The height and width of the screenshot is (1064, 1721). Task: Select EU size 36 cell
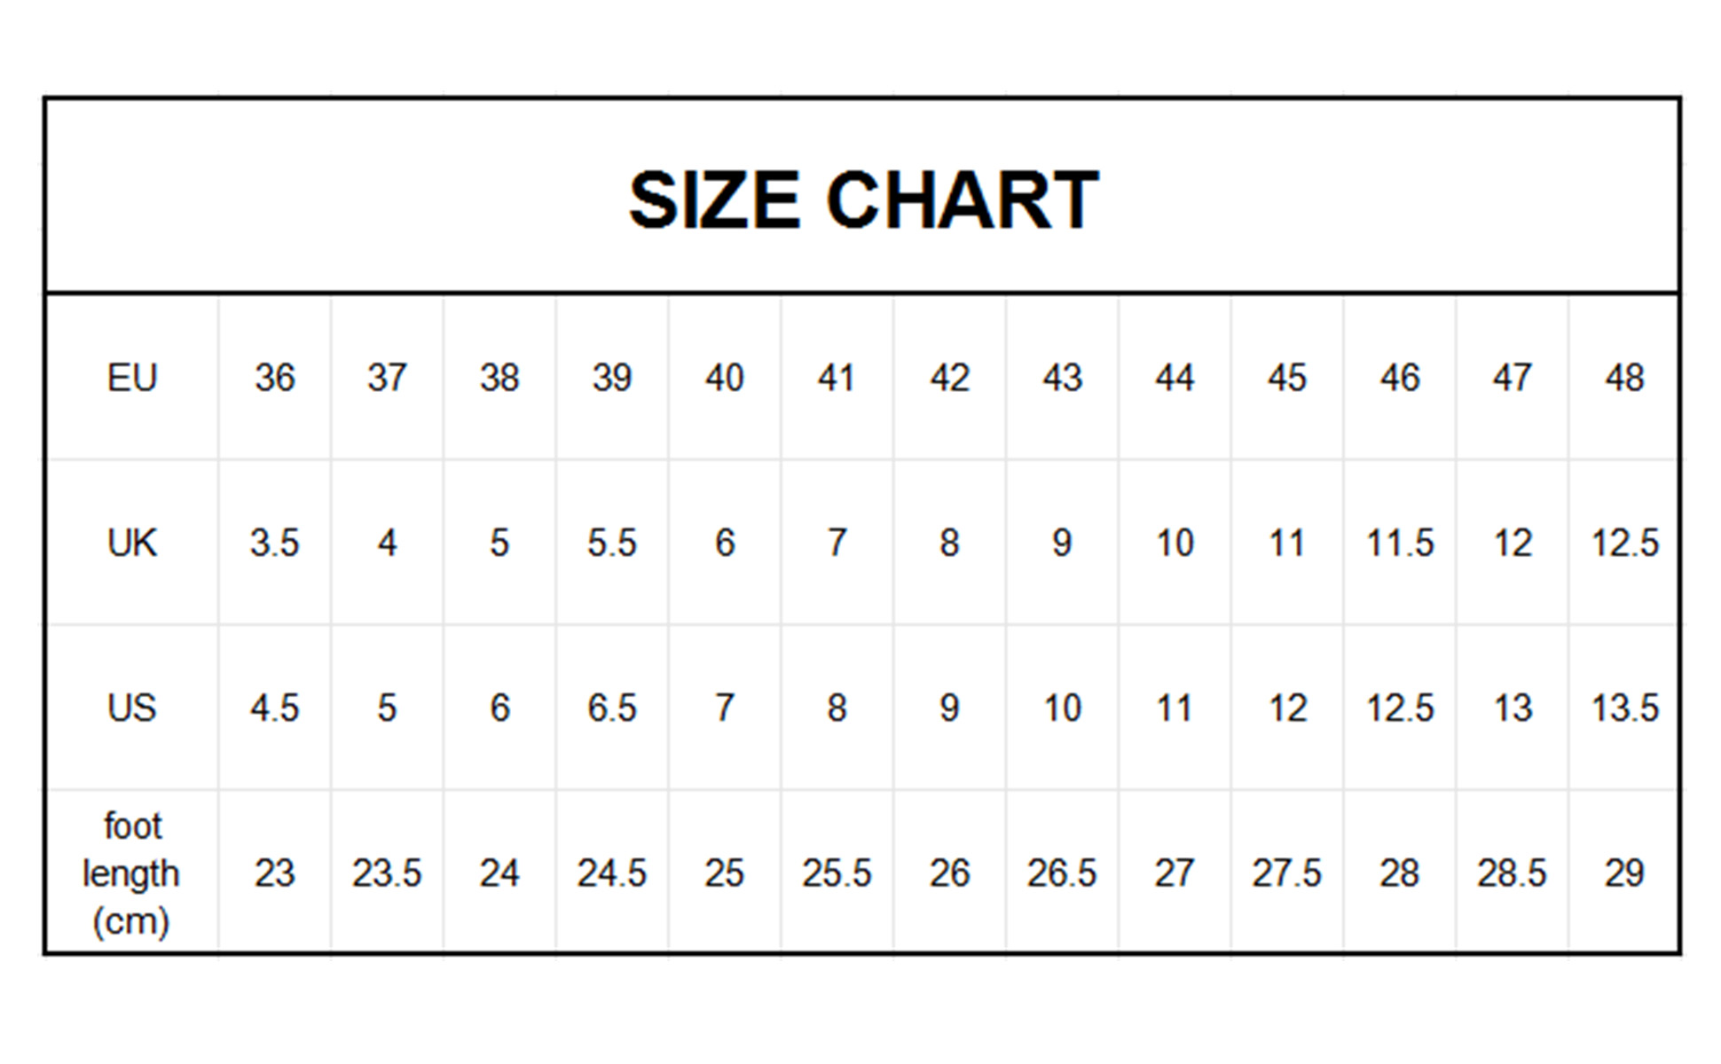point(274,379)
